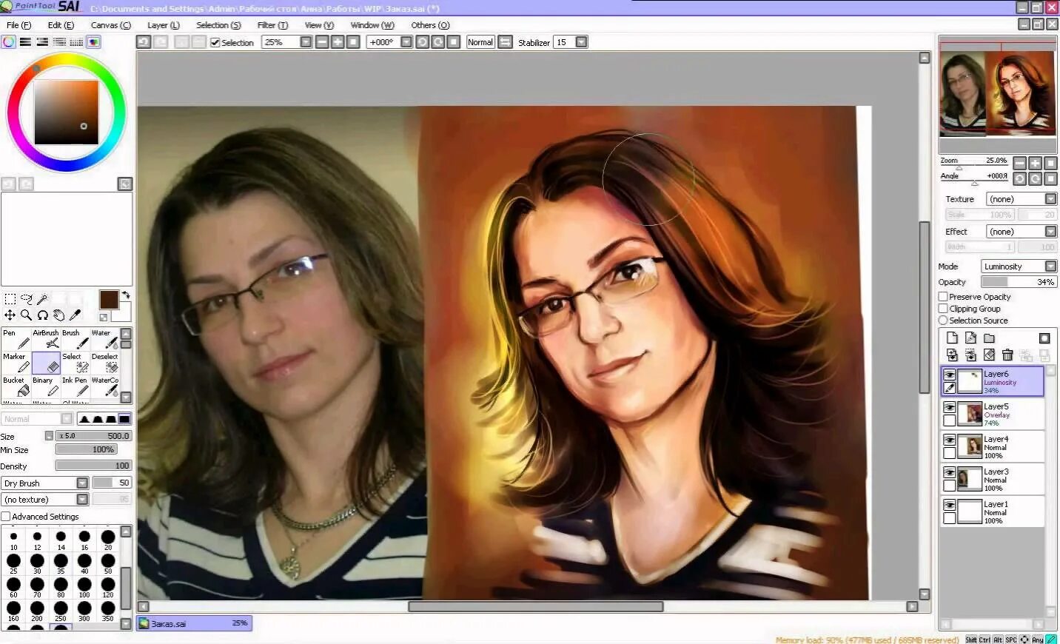Hide Layer4 using its eye icon
1060x644 pixels.
click(949, 440)
